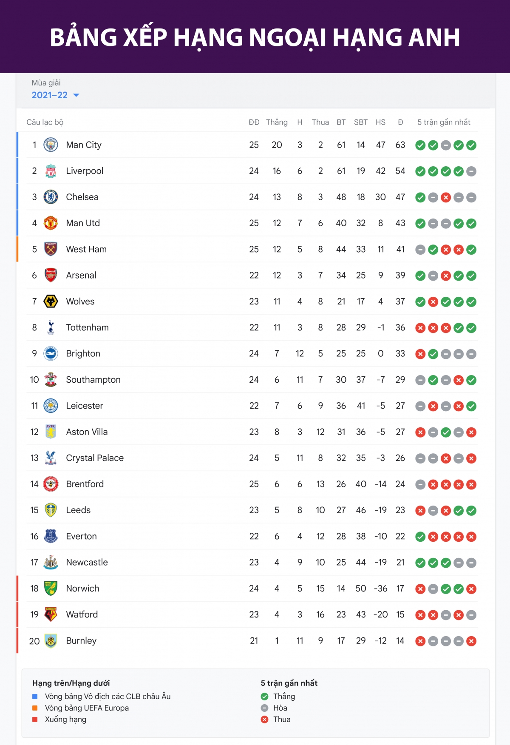The image size is (510, 745).
Task: Click the Liverpool club crest
Action: click(51, 171)
